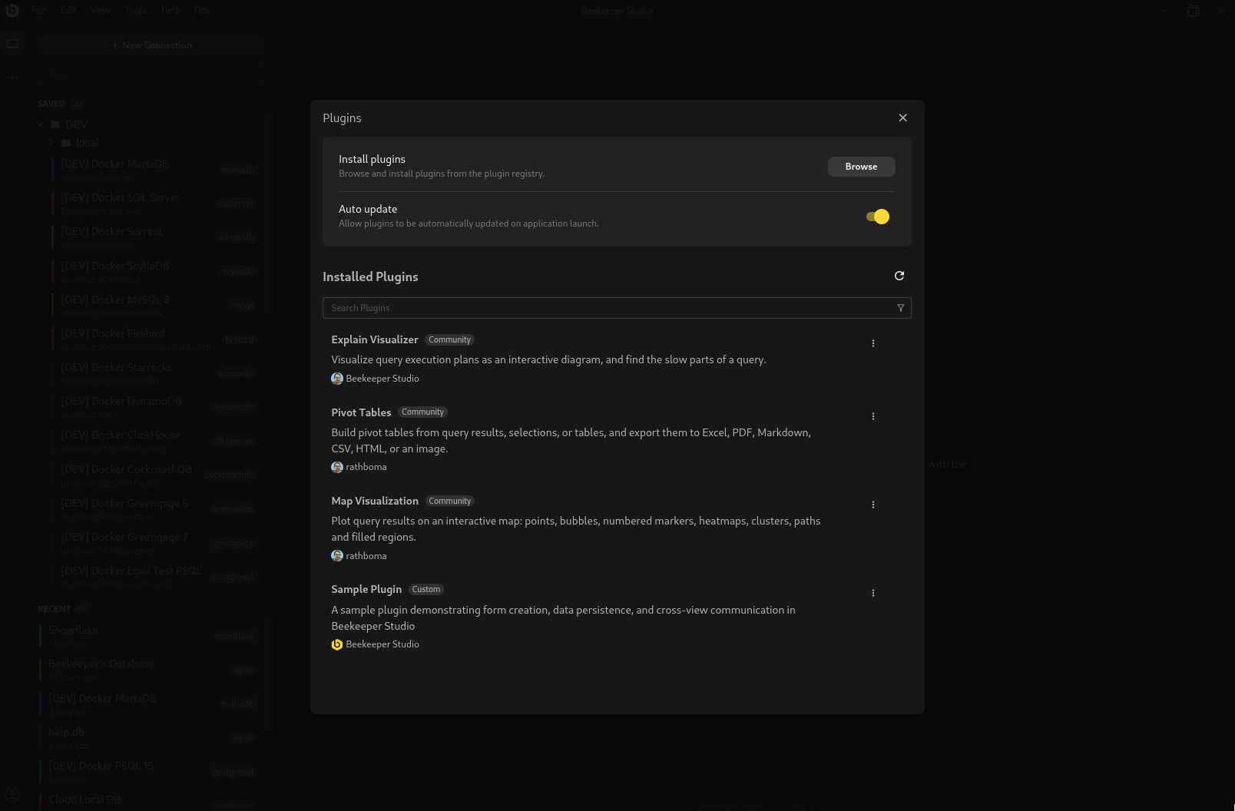Screen dimensions: 1235x811
Task: Open the Help menu
Action: [x=171, y=10]
